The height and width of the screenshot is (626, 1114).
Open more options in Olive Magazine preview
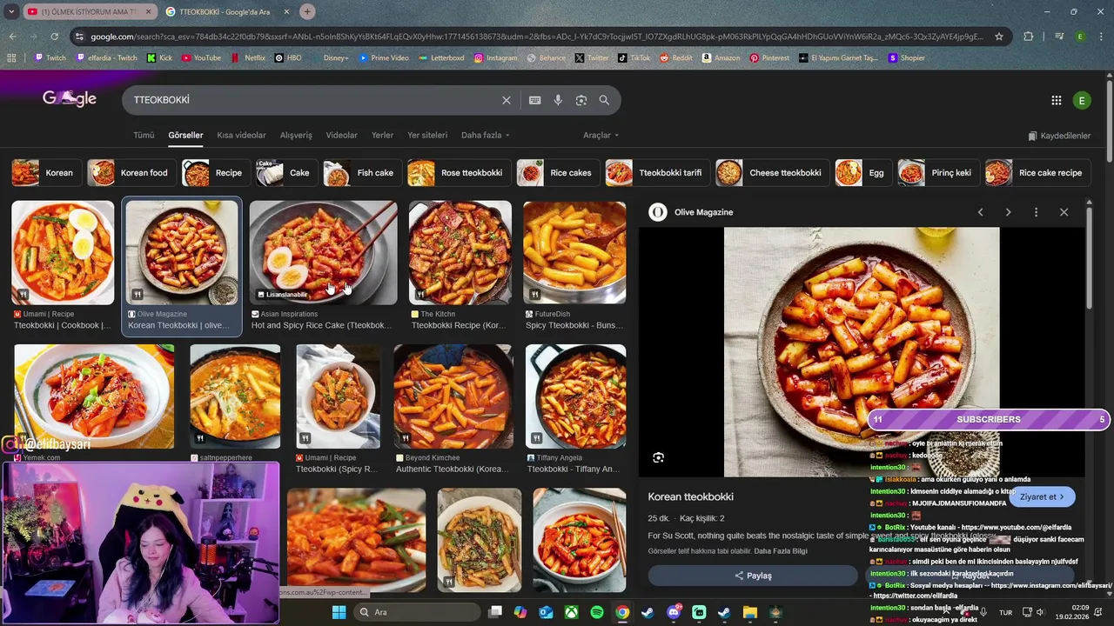tap(1036, 212)
